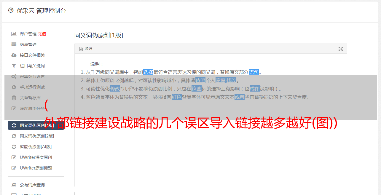Viewport: 381px width, 195px height.
Task: Click the book icon for 公有词库查询
Action: click(14, 185)
